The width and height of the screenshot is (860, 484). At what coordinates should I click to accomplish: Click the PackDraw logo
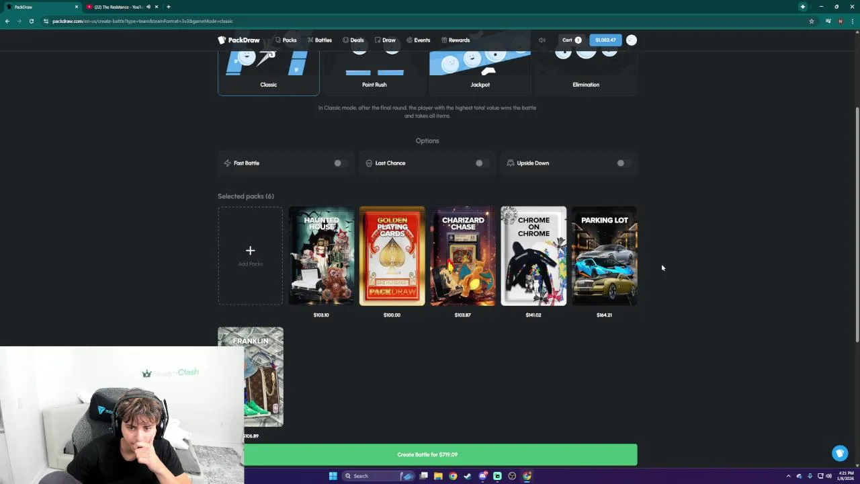coord(239,40)
